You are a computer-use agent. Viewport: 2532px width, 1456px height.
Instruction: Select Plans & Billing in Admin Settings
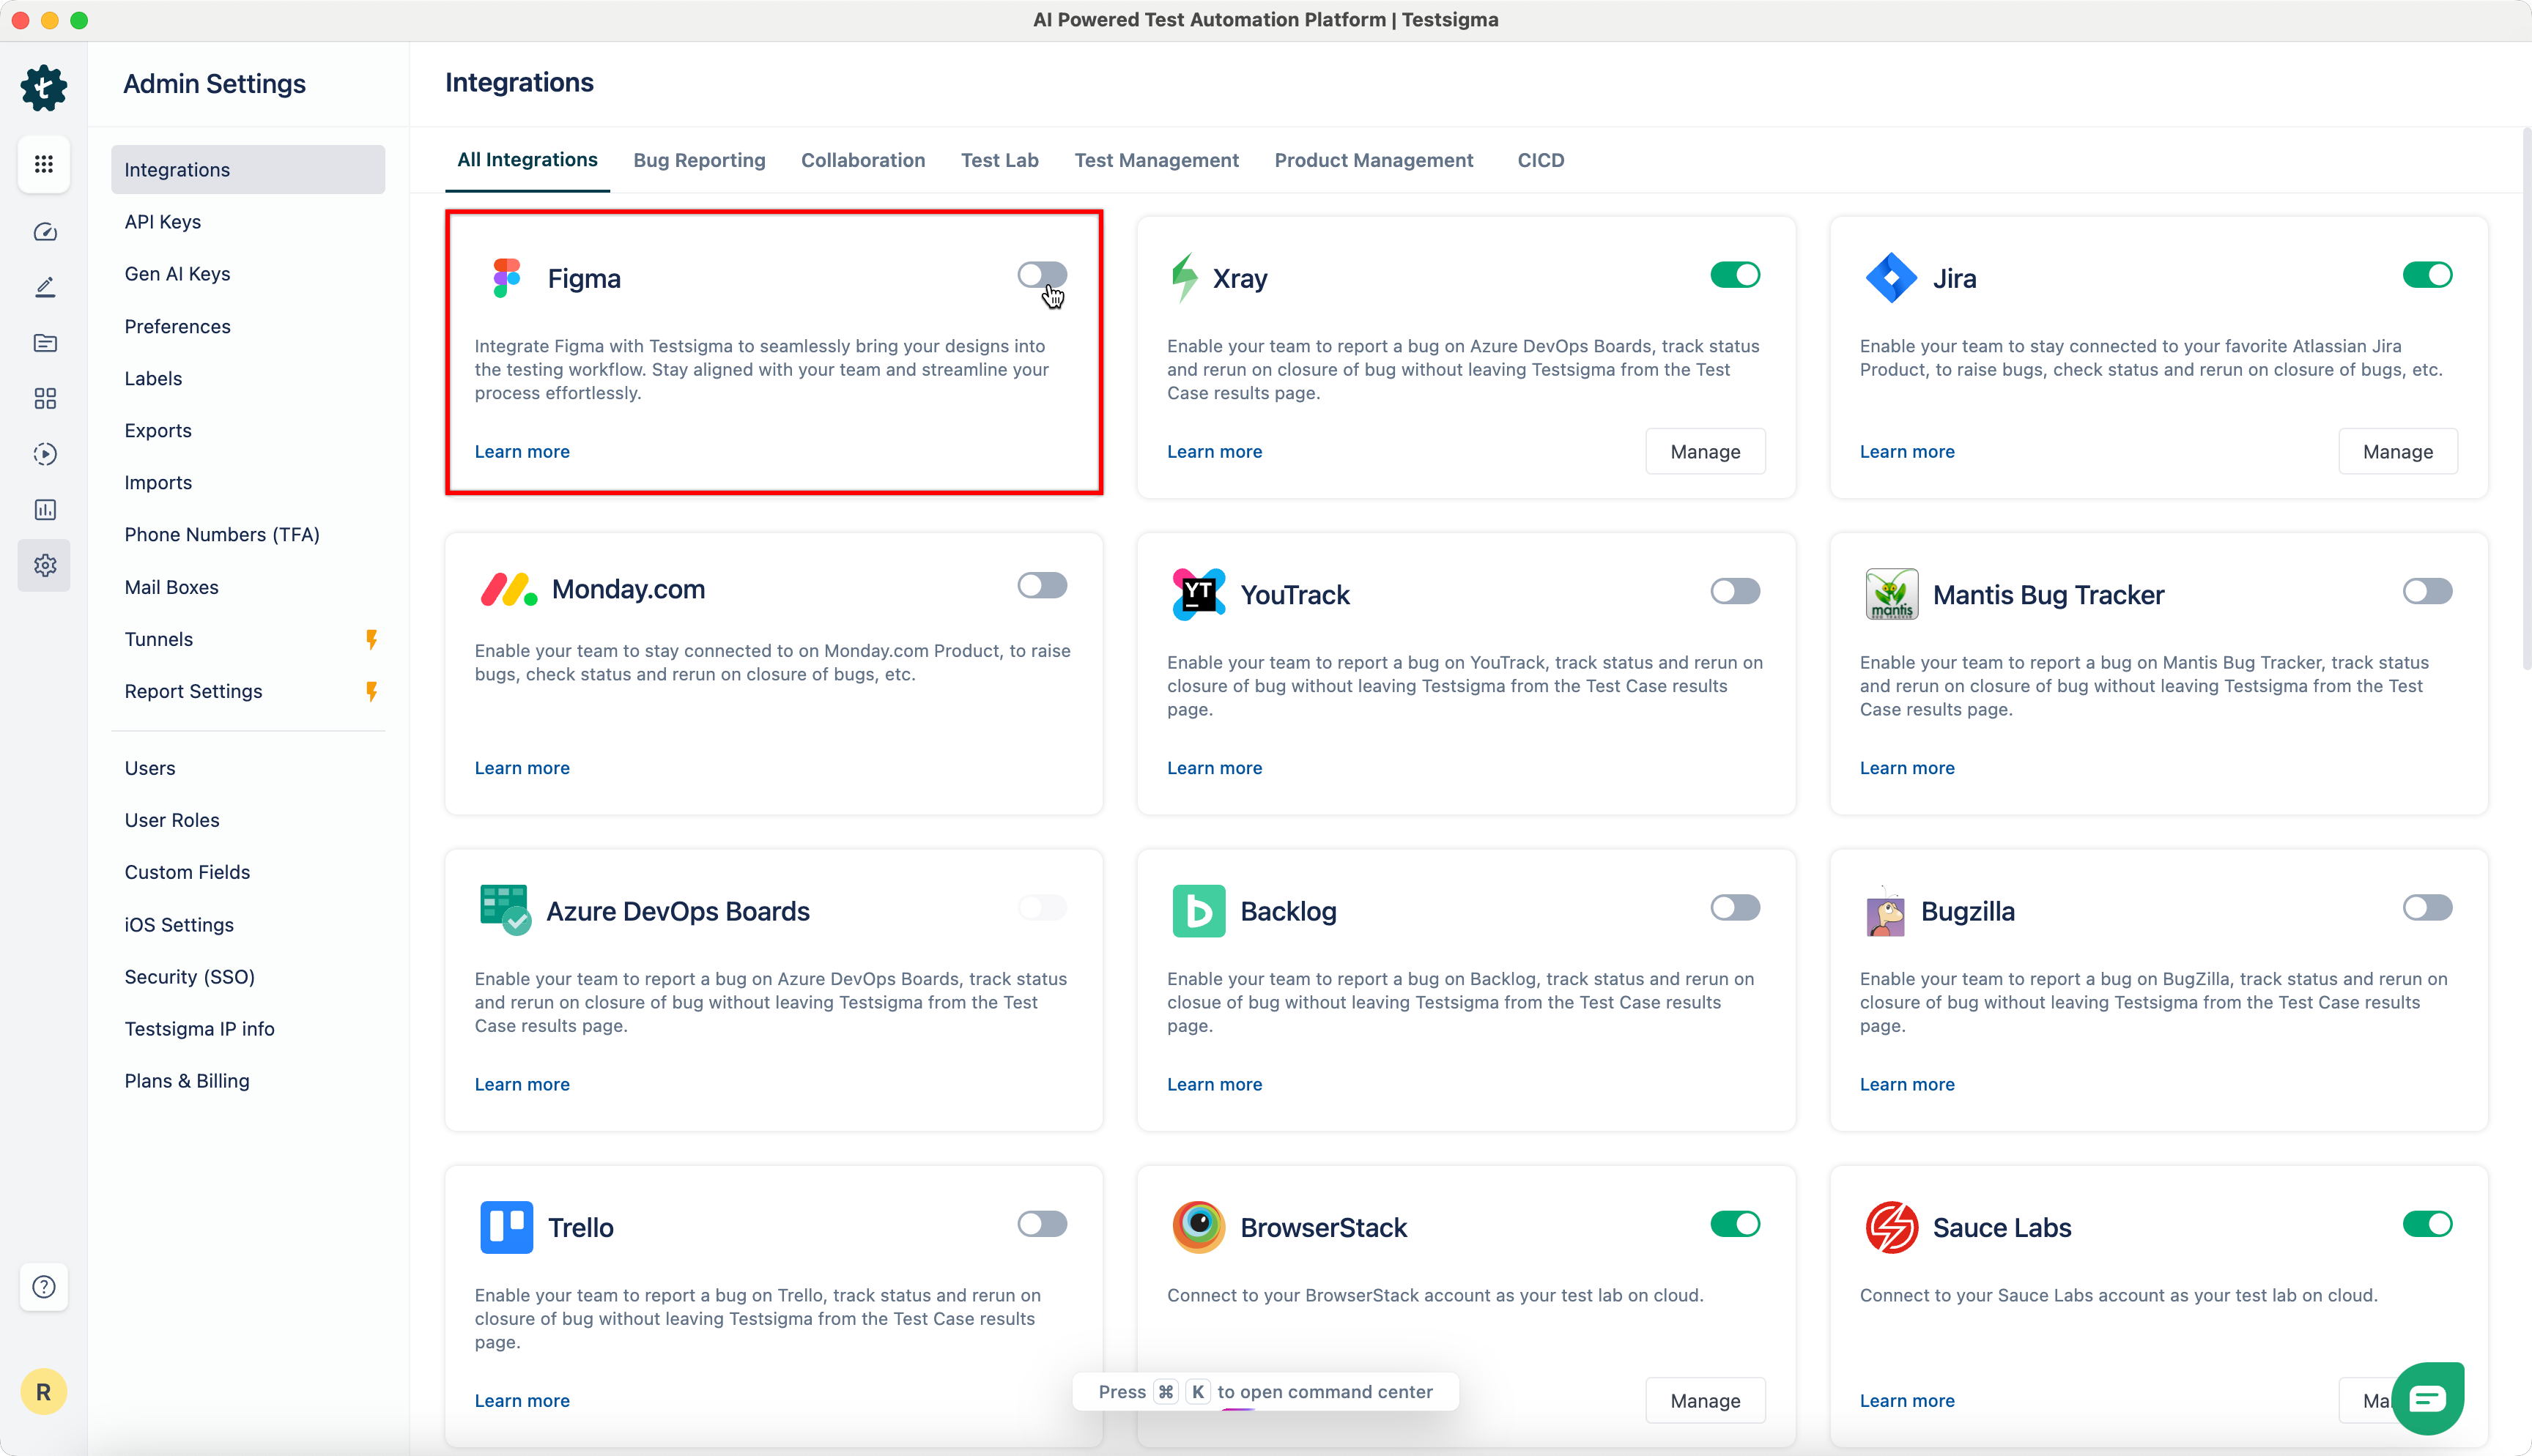point(187,1080)
